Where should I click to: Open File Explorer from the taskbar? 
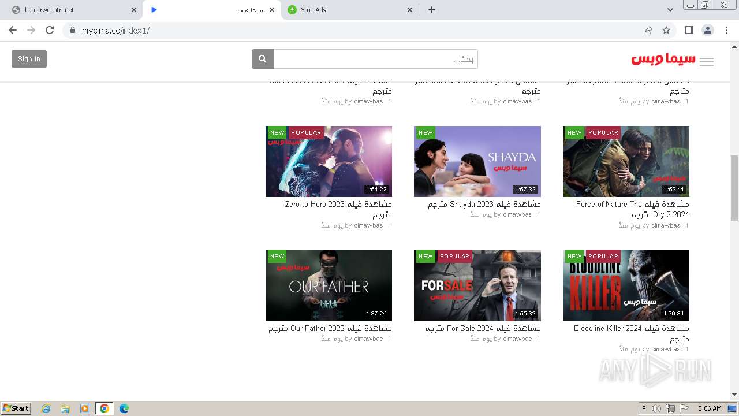pos(65,408)
